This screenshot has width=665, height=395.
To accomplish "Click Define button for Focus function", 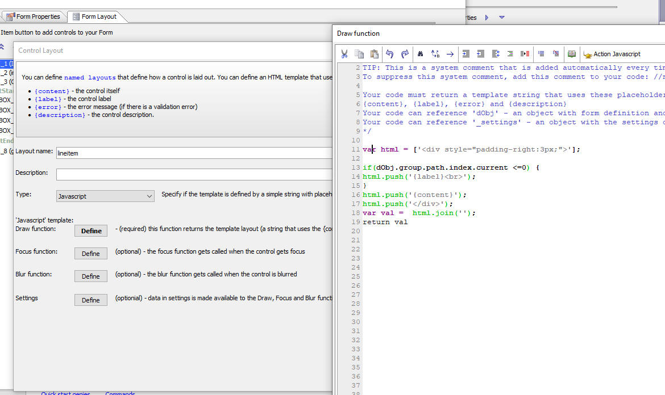I will [91, 254].
